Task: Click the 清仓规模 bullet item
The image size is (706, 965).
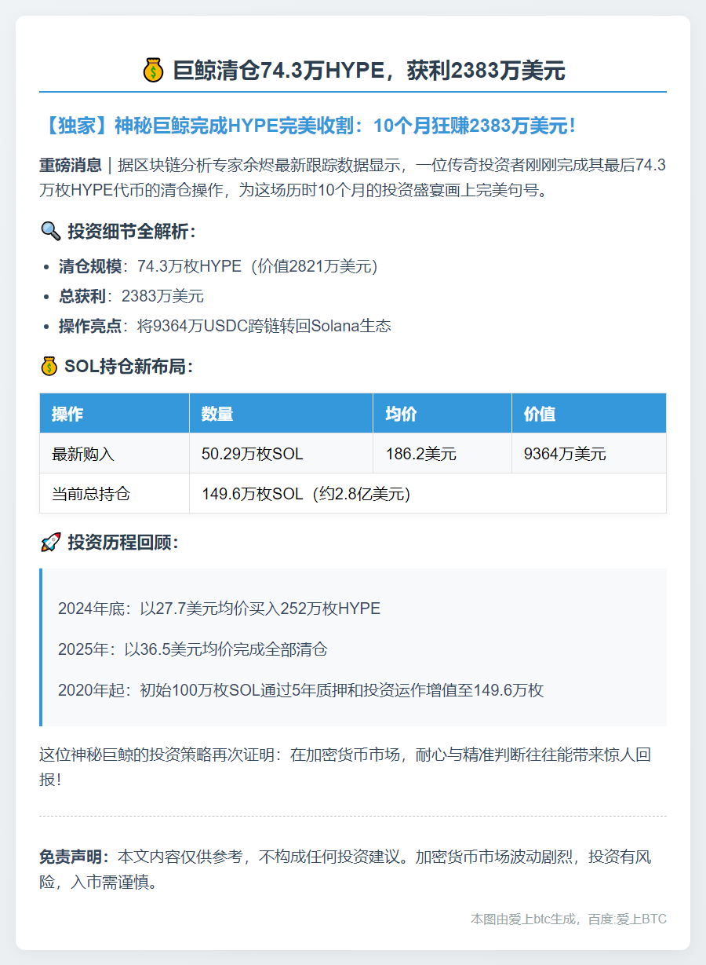Action: (x=218, y=266)
